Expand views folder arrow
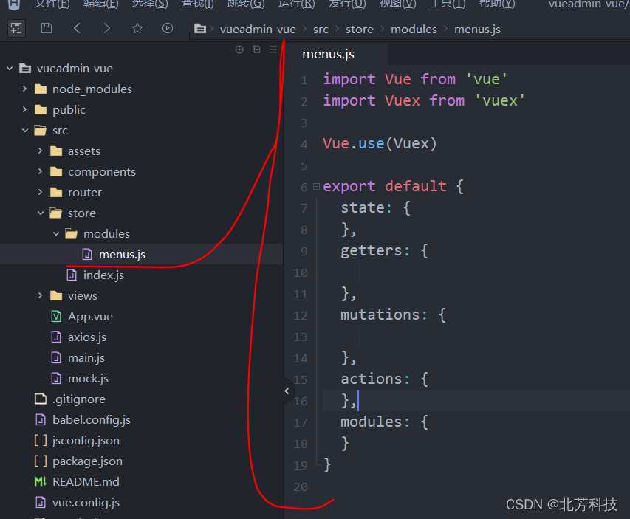Image resolution: width=630 pixels, height=519 pixels. 40,295
